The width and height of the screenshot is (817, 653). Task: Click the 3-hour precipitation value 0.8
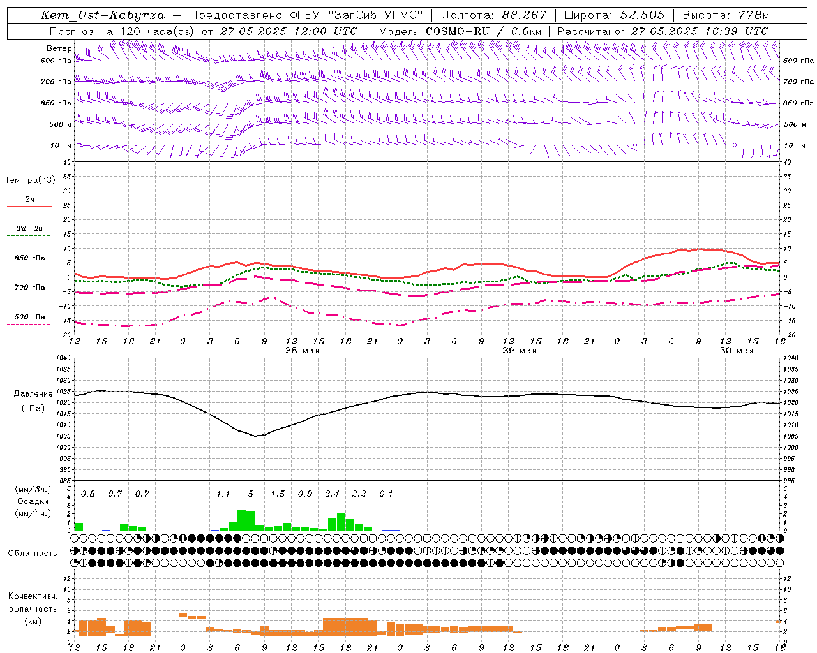coord(87,494)
